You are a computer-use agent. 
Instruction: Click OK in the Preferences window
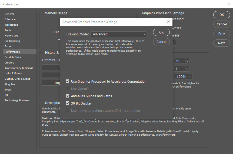tap(222, 15)
